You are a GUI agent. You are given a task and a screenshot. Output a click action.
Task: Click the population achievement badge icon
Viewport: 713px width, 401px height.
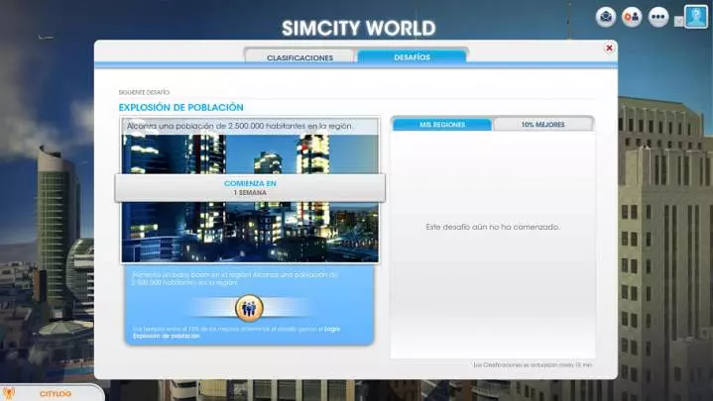coord(249,308)
